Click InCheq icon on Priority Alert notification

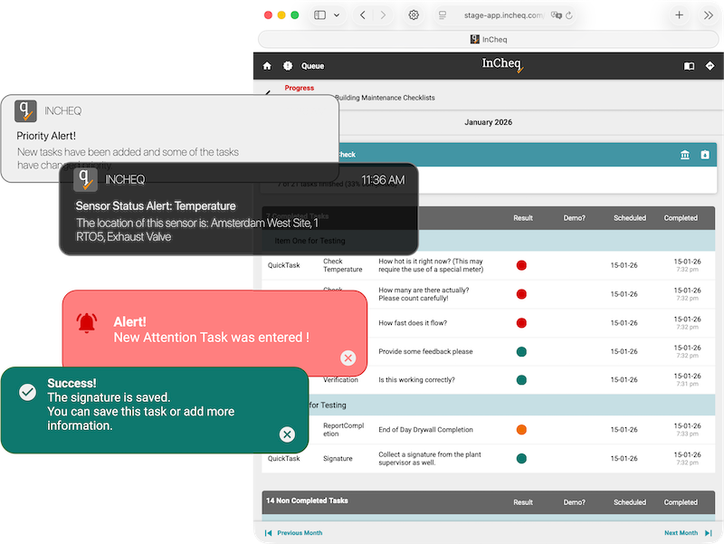25,110
